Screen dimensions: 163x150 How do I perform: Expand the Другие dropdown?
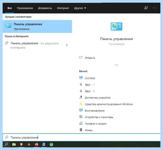80,8
